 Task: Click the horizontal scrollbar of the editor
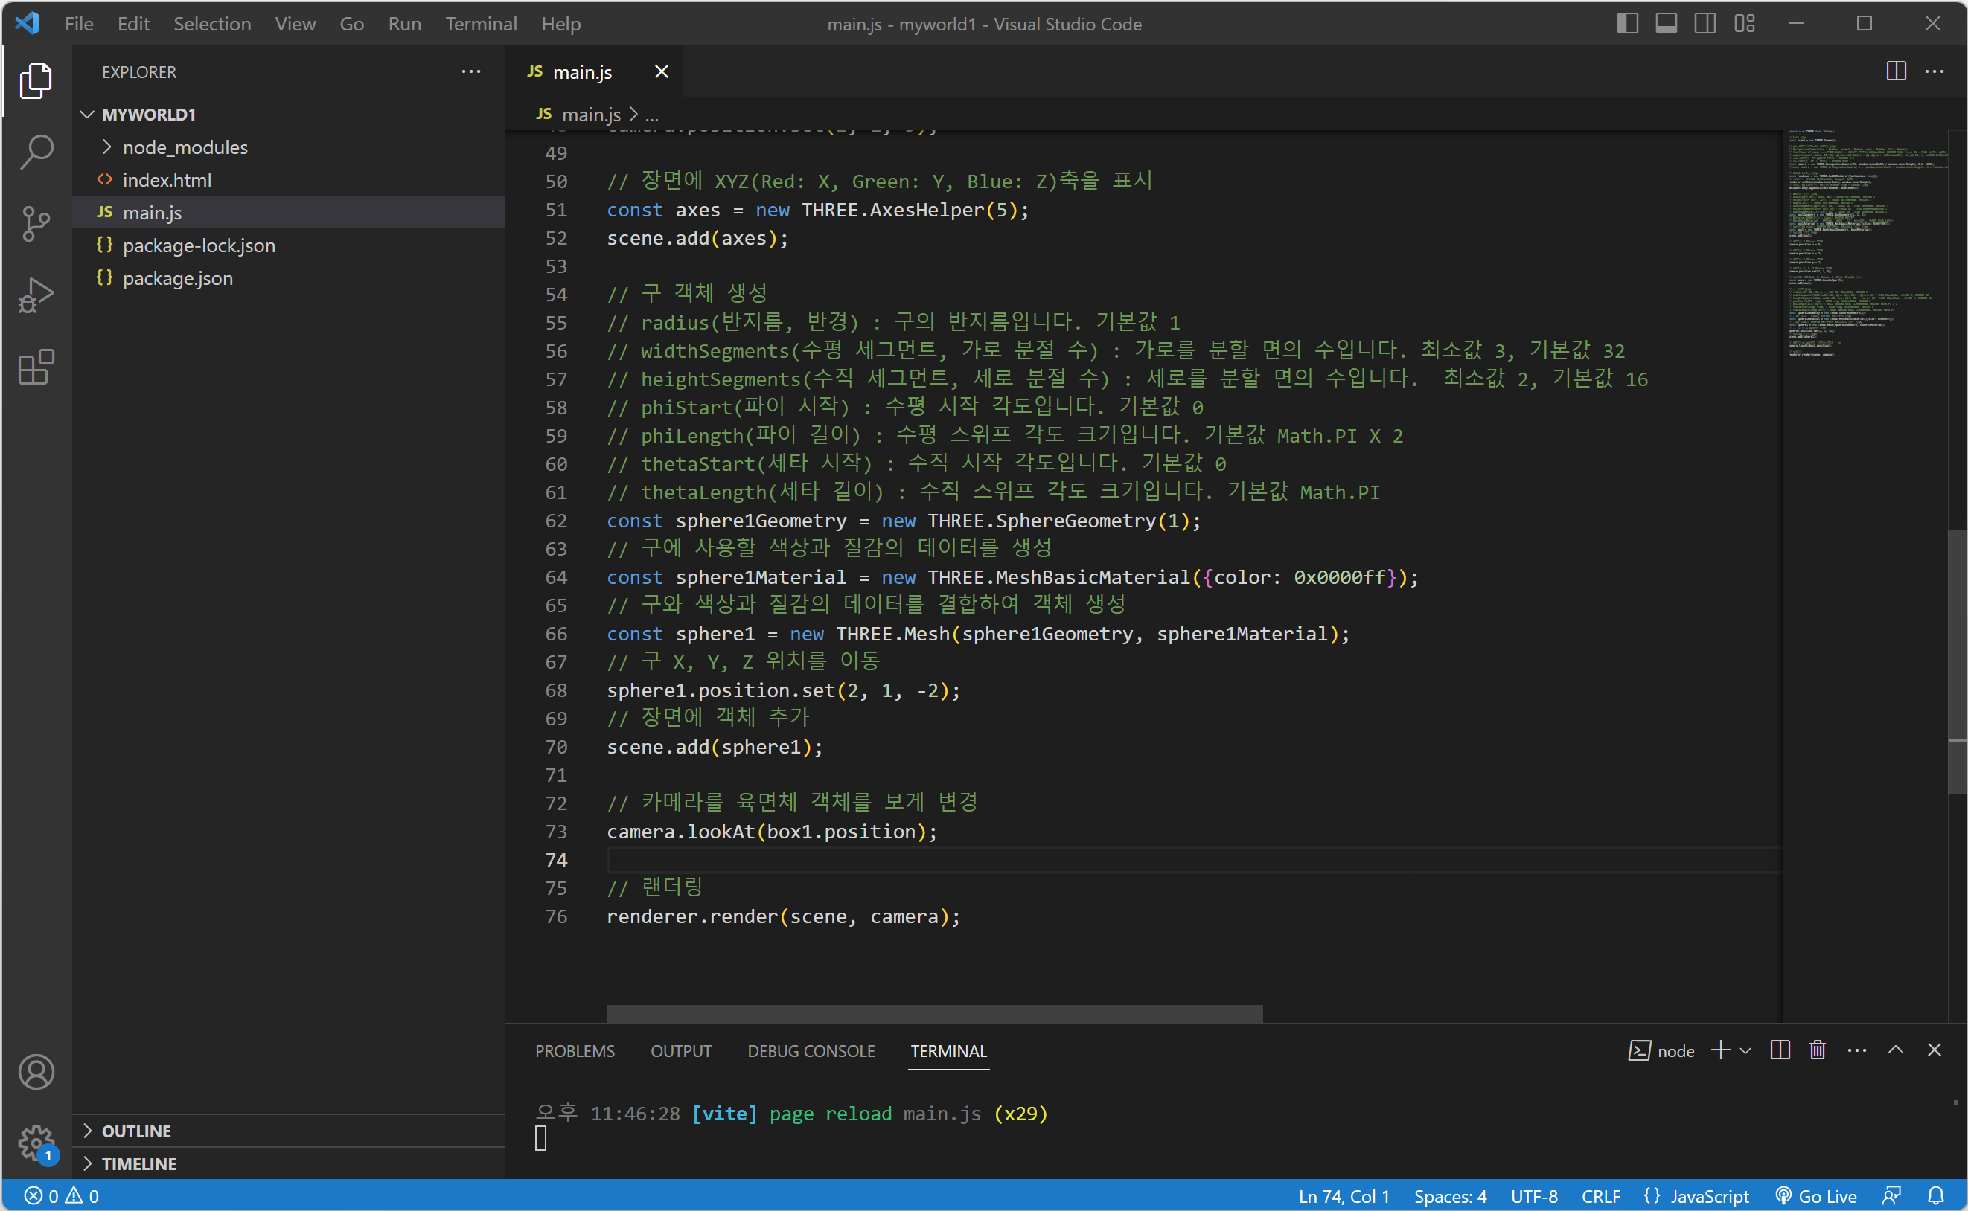(x=933, y=1013)
